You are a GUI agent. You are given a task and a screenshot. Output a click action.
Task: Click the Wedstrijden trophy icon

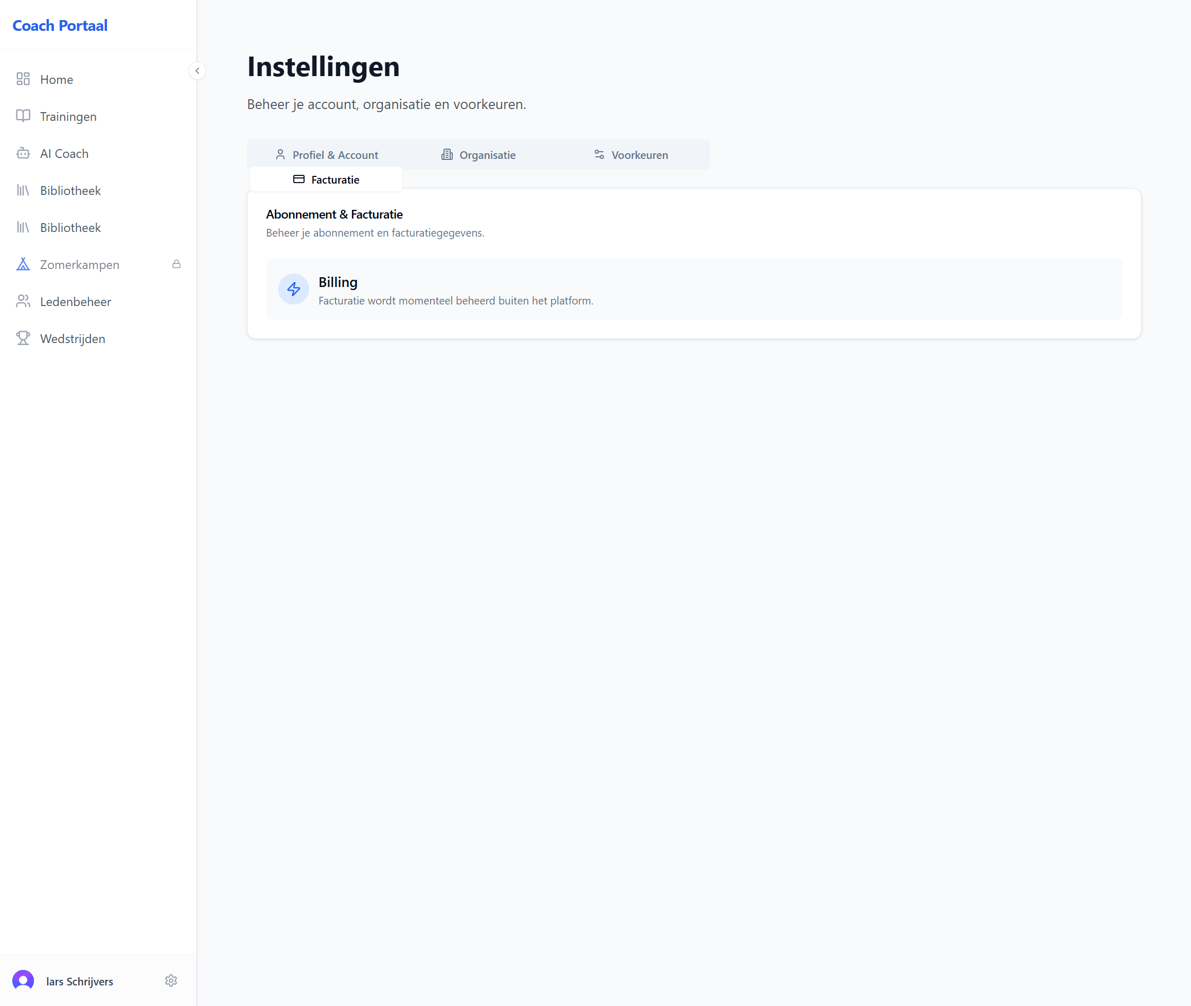pos(23,338)
